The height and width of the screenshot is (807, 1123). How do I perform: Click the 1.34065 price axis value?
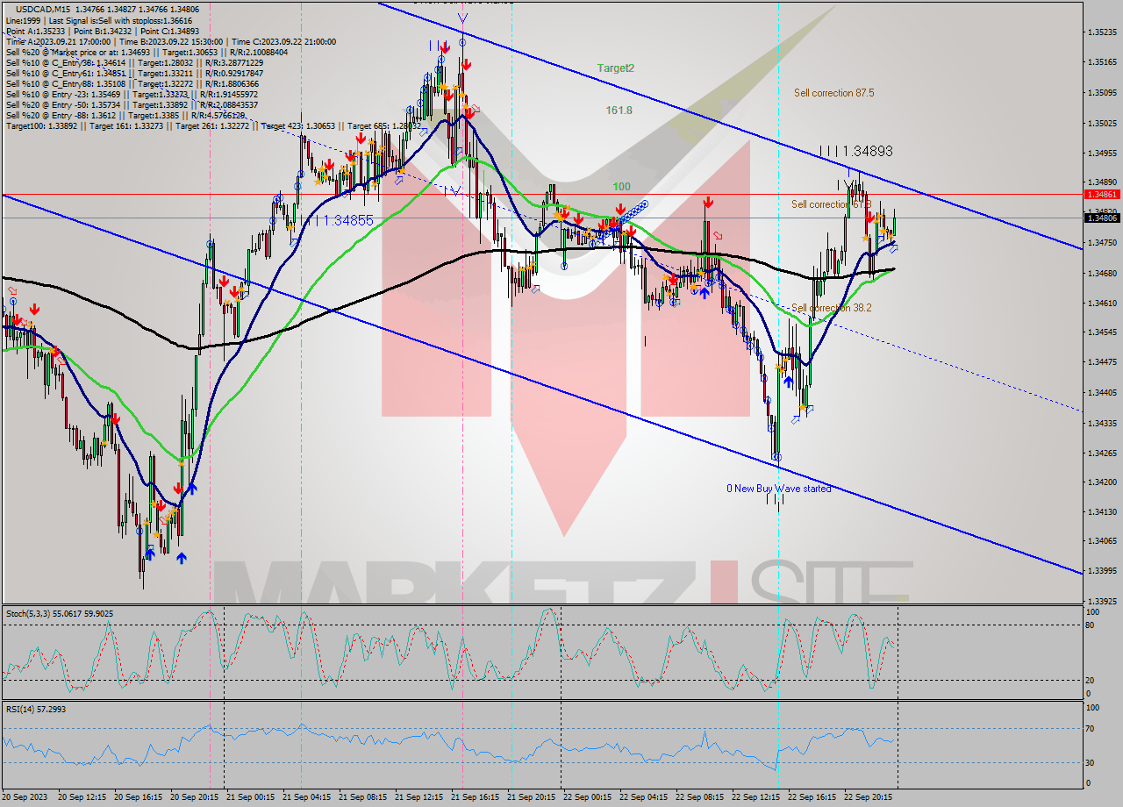pyautogui.click(x=1102, y=541)
